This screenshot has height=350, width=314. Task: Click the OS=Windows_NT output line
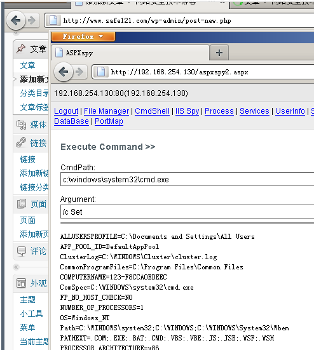pos(85,318)
